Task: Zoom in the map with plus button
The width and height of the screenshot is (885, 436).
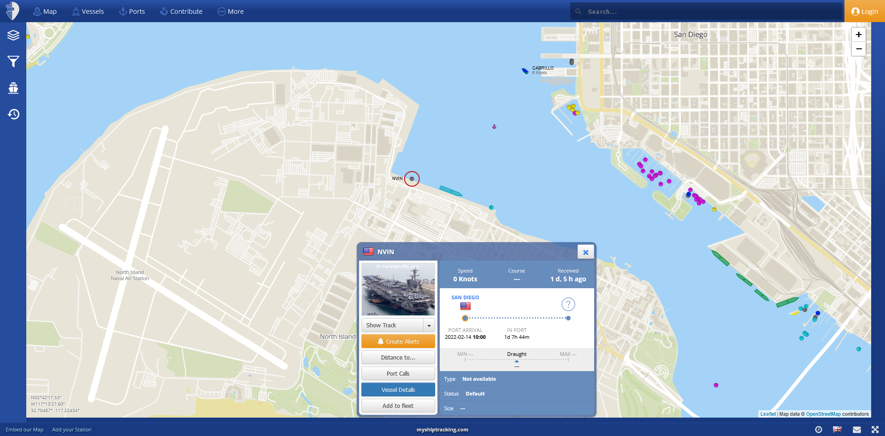Action: [858, 35]
